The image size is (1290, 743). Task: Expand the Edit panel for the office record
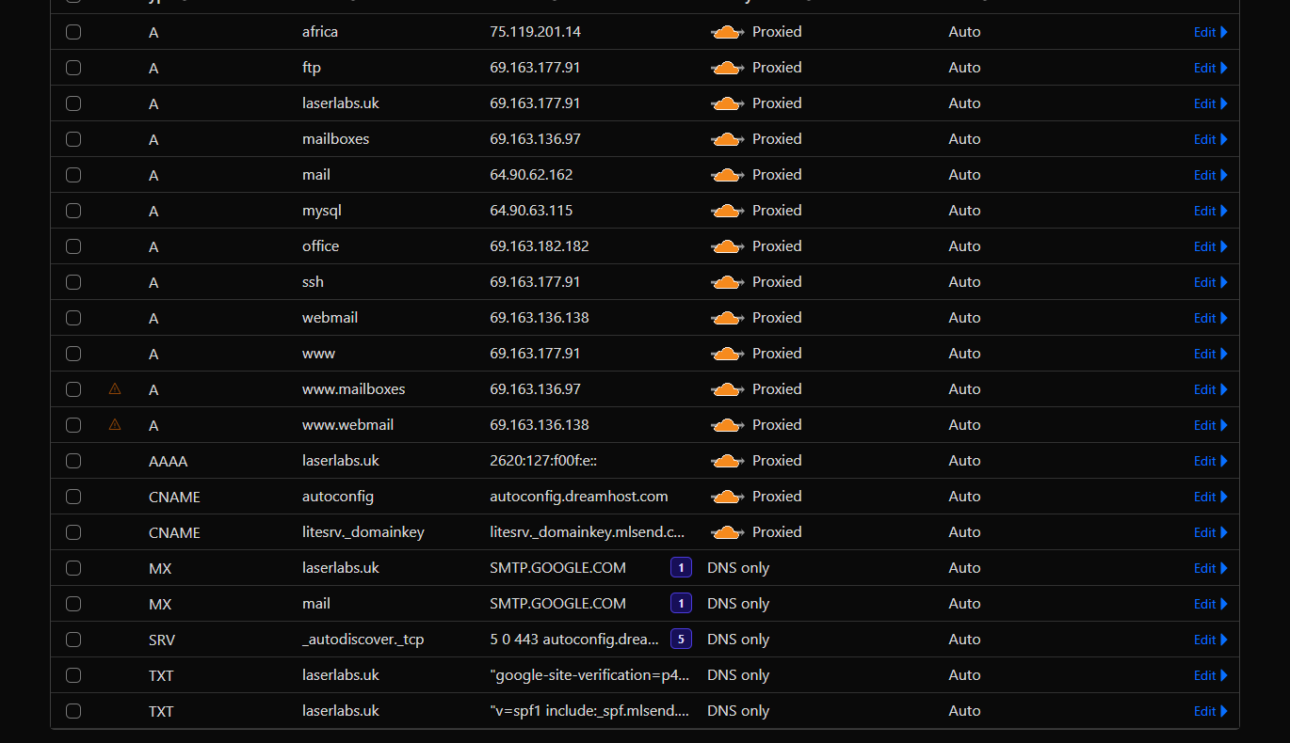(1211, 245)
